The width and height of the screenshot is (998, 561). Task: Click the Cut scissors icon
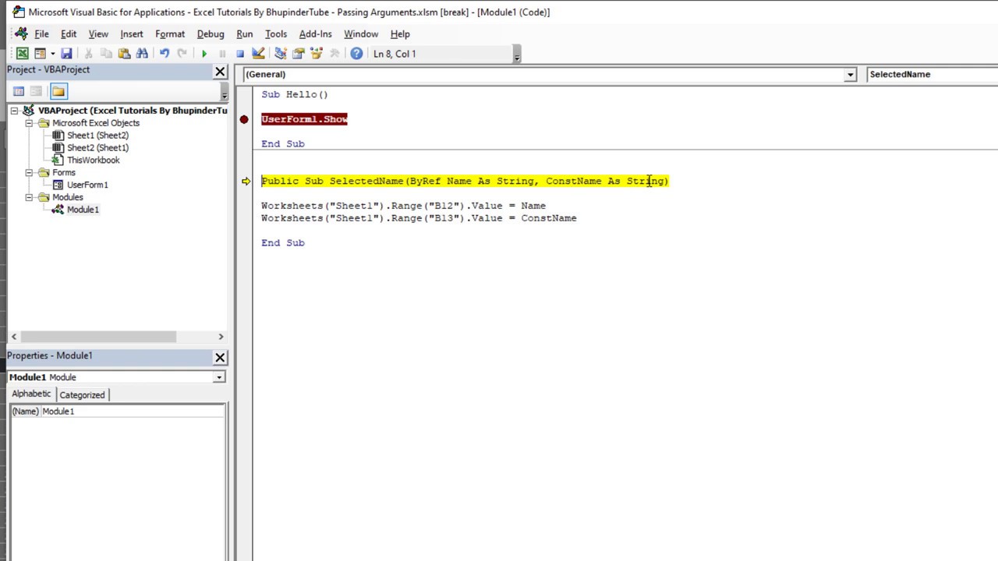[x=88, y=54]
